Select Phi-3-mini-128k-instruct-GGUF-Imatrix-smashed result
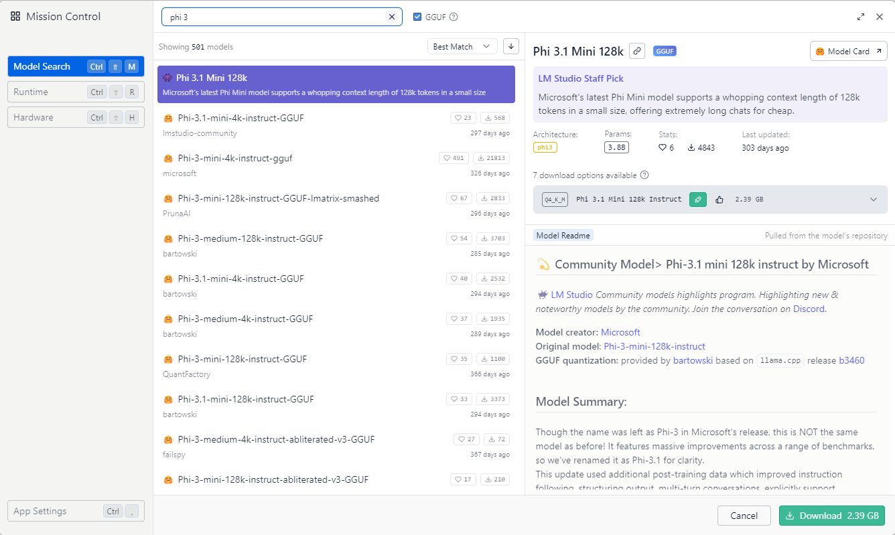The image size is (895, 535). coord(336,205)
